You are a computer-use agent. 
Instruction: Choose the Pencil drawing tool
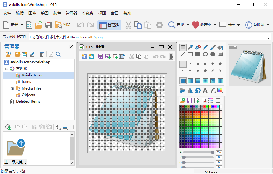click(x=205, y=47)
